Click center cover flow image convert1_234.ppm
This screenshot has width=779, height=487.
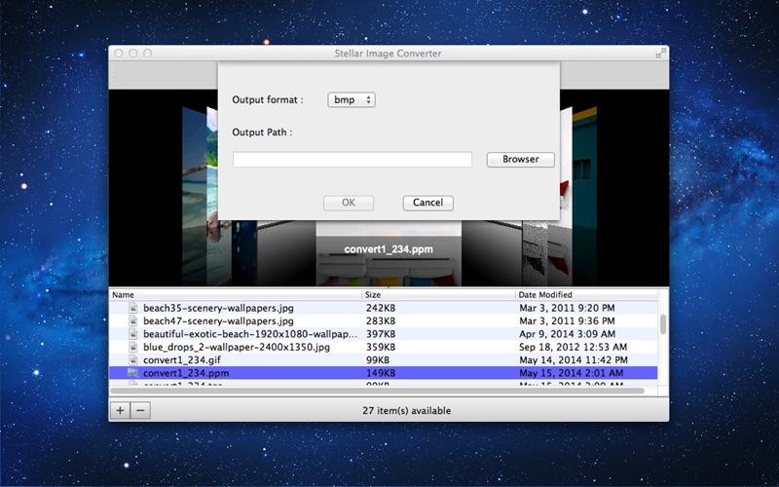(x=389, y=253)
